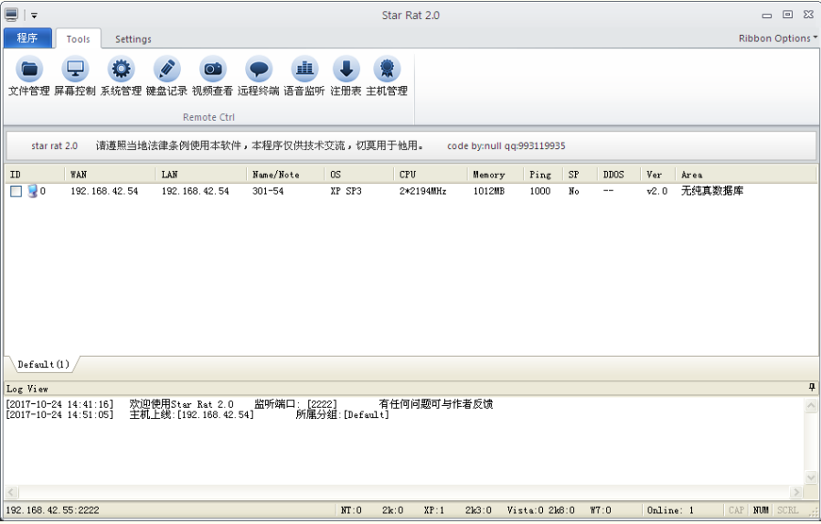This screenshot has width=821, height=524.
Task: Open the 远程终端 remote terminal tool
Action: (x=258, y=77)
